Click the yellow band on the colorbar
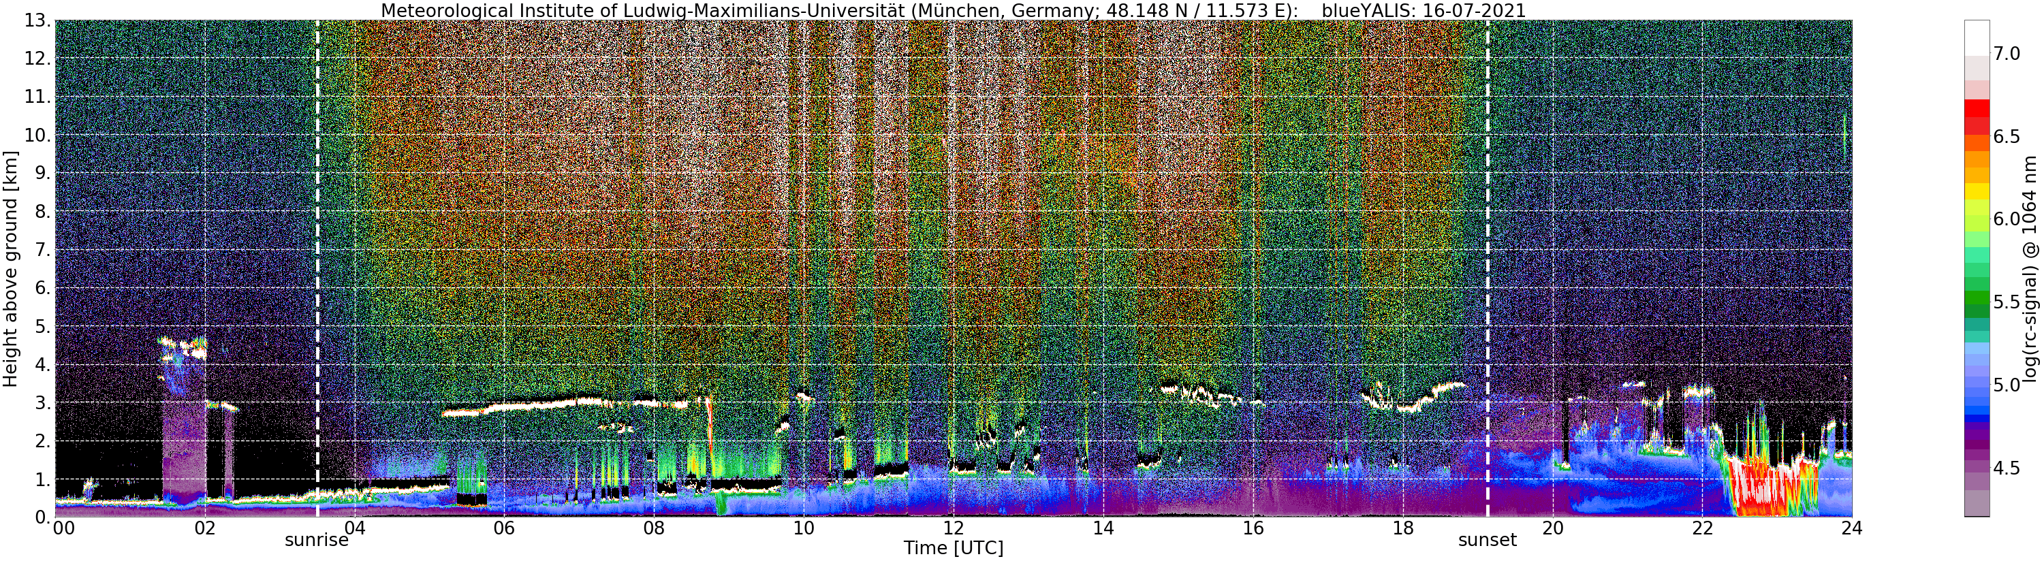The image size is (2044, 561). pos(1977,191)
